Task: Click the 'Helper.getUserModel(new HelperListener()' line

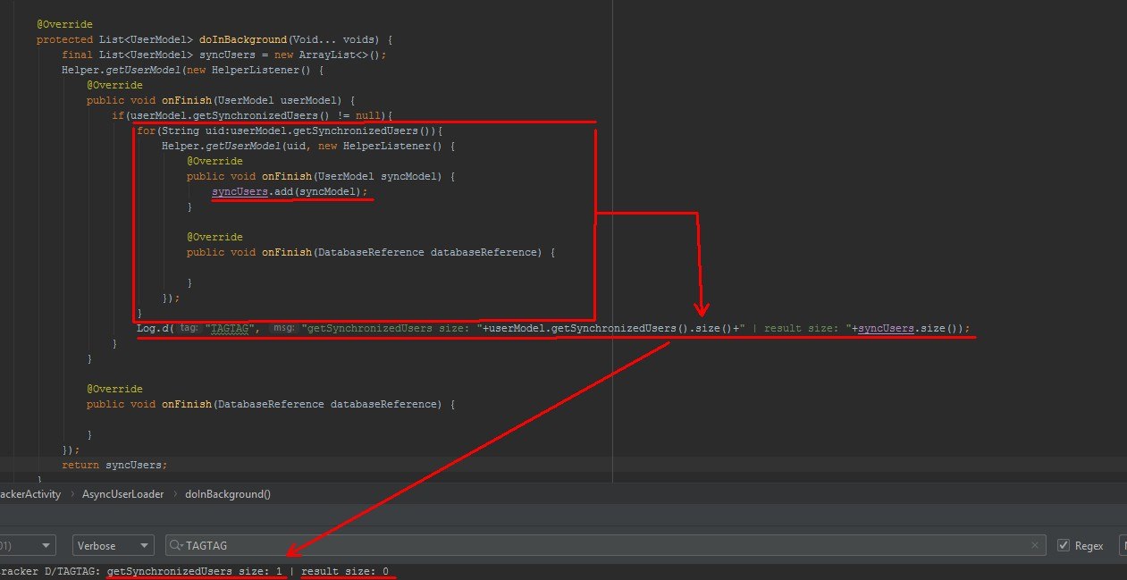Action: tap(192, 70)
